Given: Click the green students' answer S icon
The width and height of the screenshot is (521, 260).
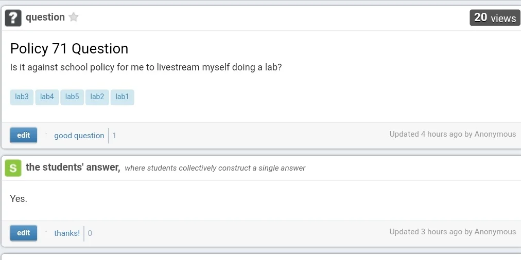Looking at the screenshot, I should pos(13,168).
